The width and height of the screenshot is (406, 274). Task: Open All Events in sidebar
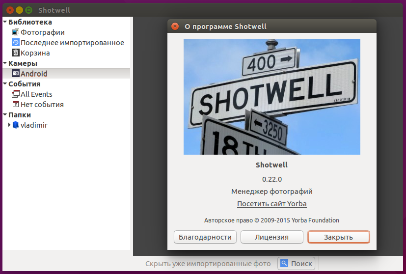coord(66,94)
